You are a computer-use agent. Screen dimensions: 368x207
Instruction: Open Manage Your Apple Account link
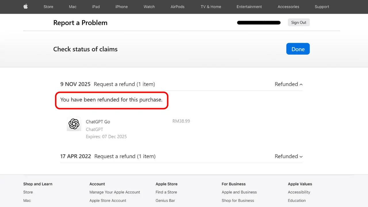tap(114, 192)
